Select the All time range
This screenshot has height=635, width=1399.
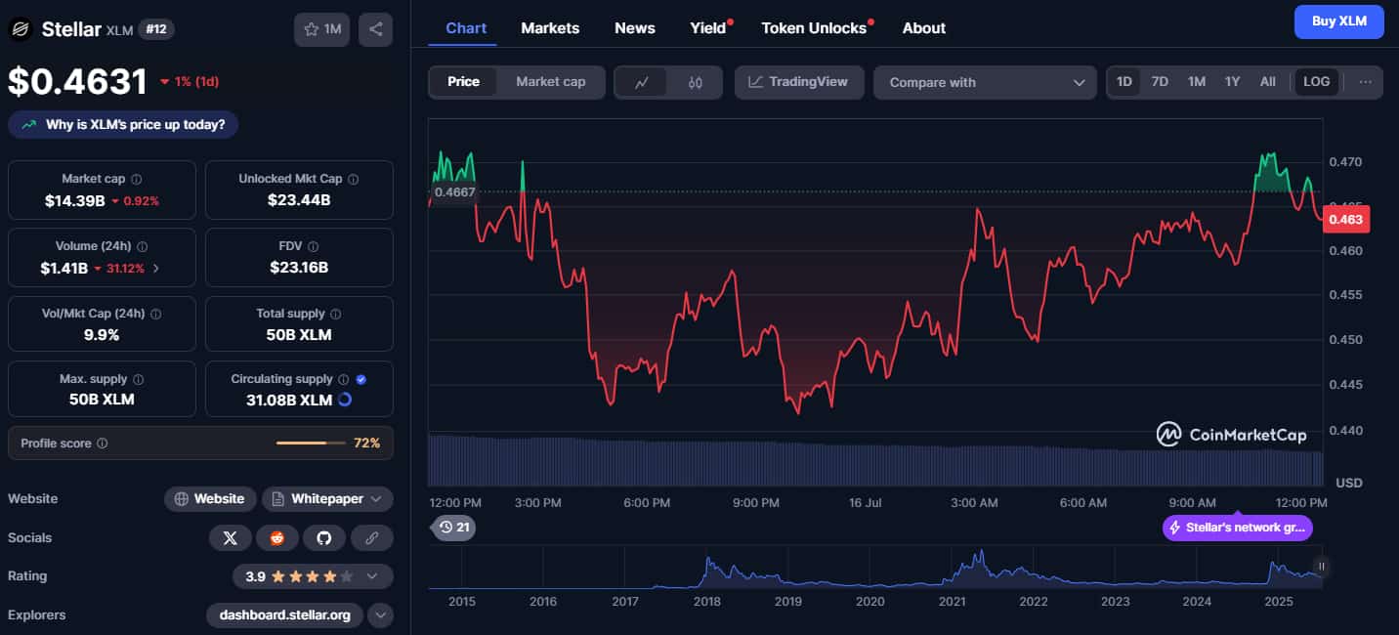[1267, 82]
